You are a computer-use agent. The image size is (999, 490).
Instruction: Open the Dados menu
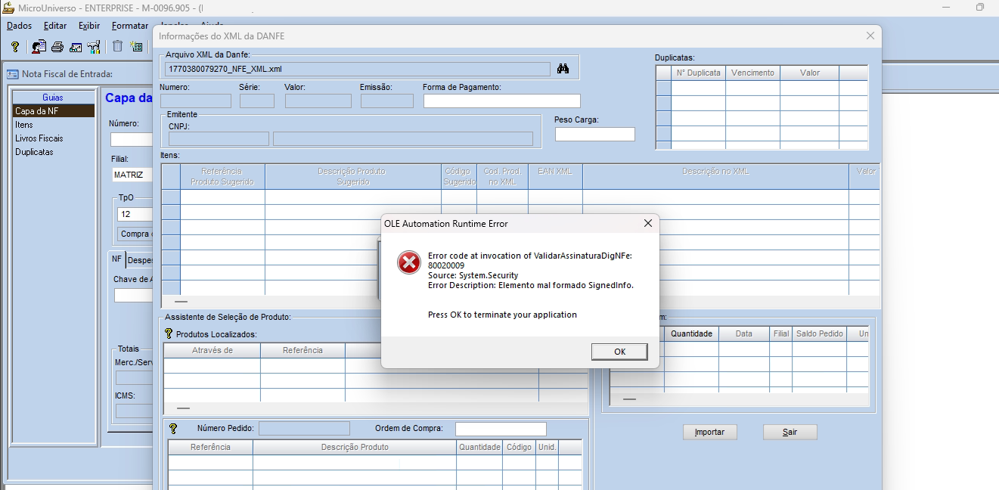[x=19, y=26]
